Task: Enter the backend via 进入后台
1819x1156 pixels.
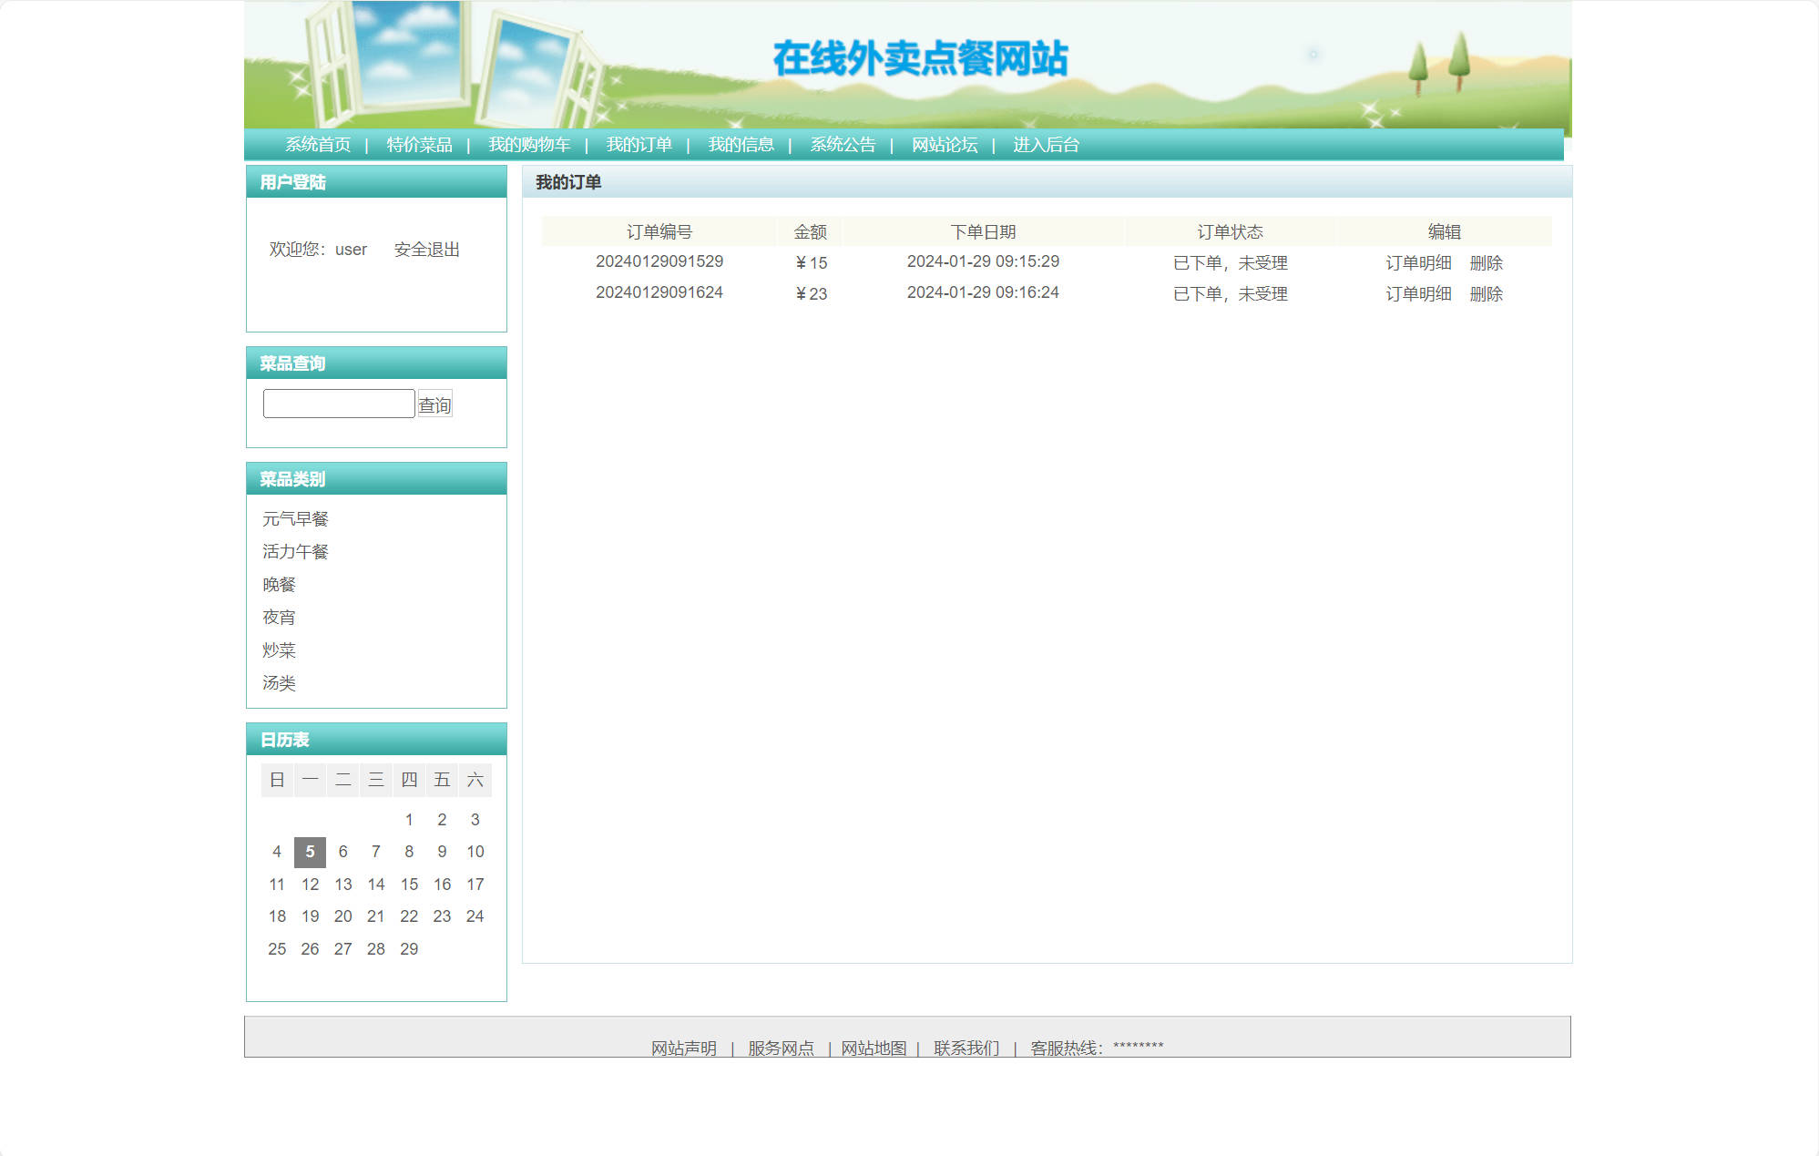Action: 1043,144
